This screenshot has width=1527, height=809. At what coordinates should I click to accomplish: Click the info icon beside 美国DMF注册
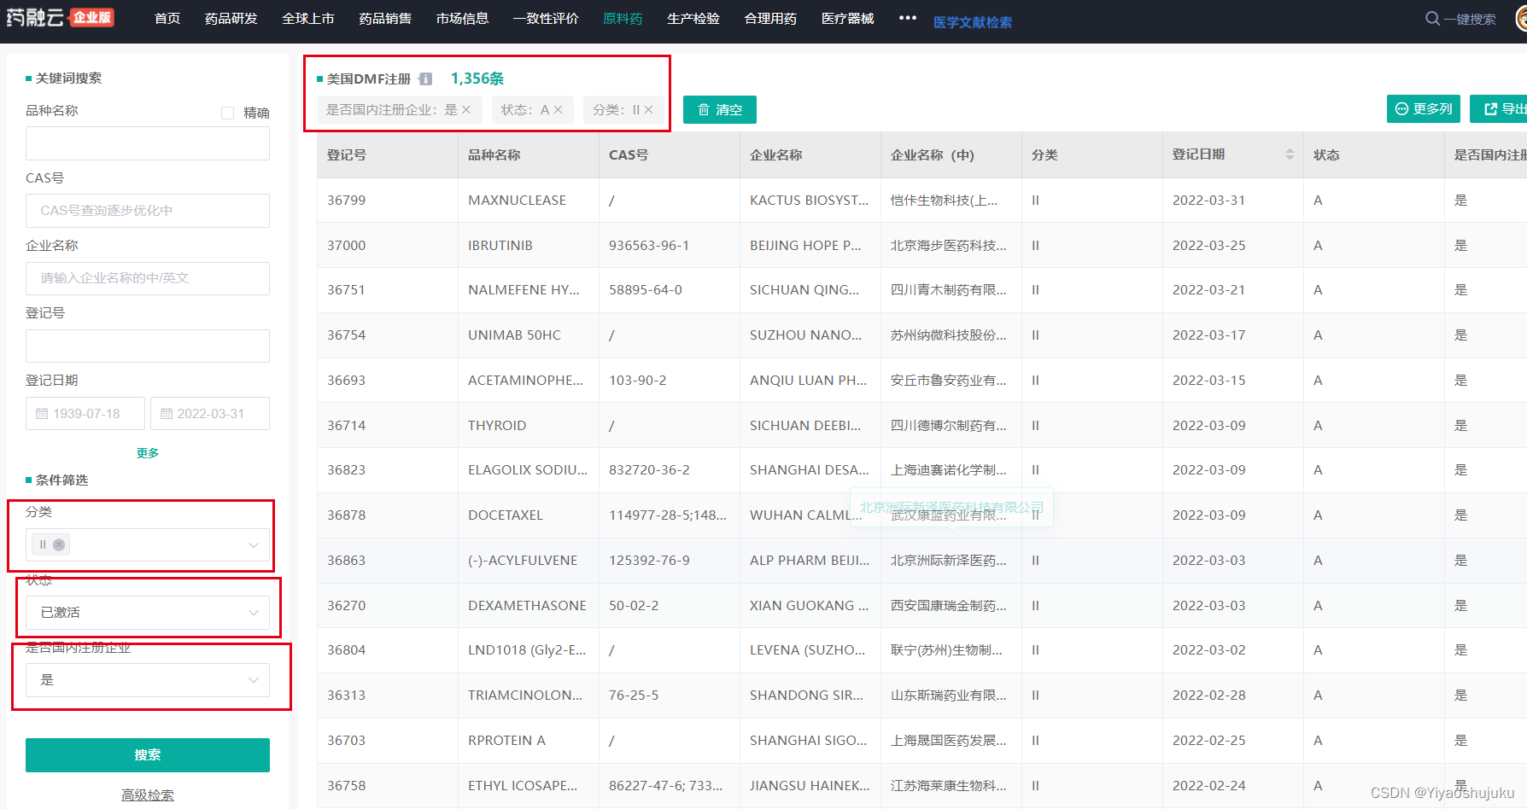[x=425, y=79]
